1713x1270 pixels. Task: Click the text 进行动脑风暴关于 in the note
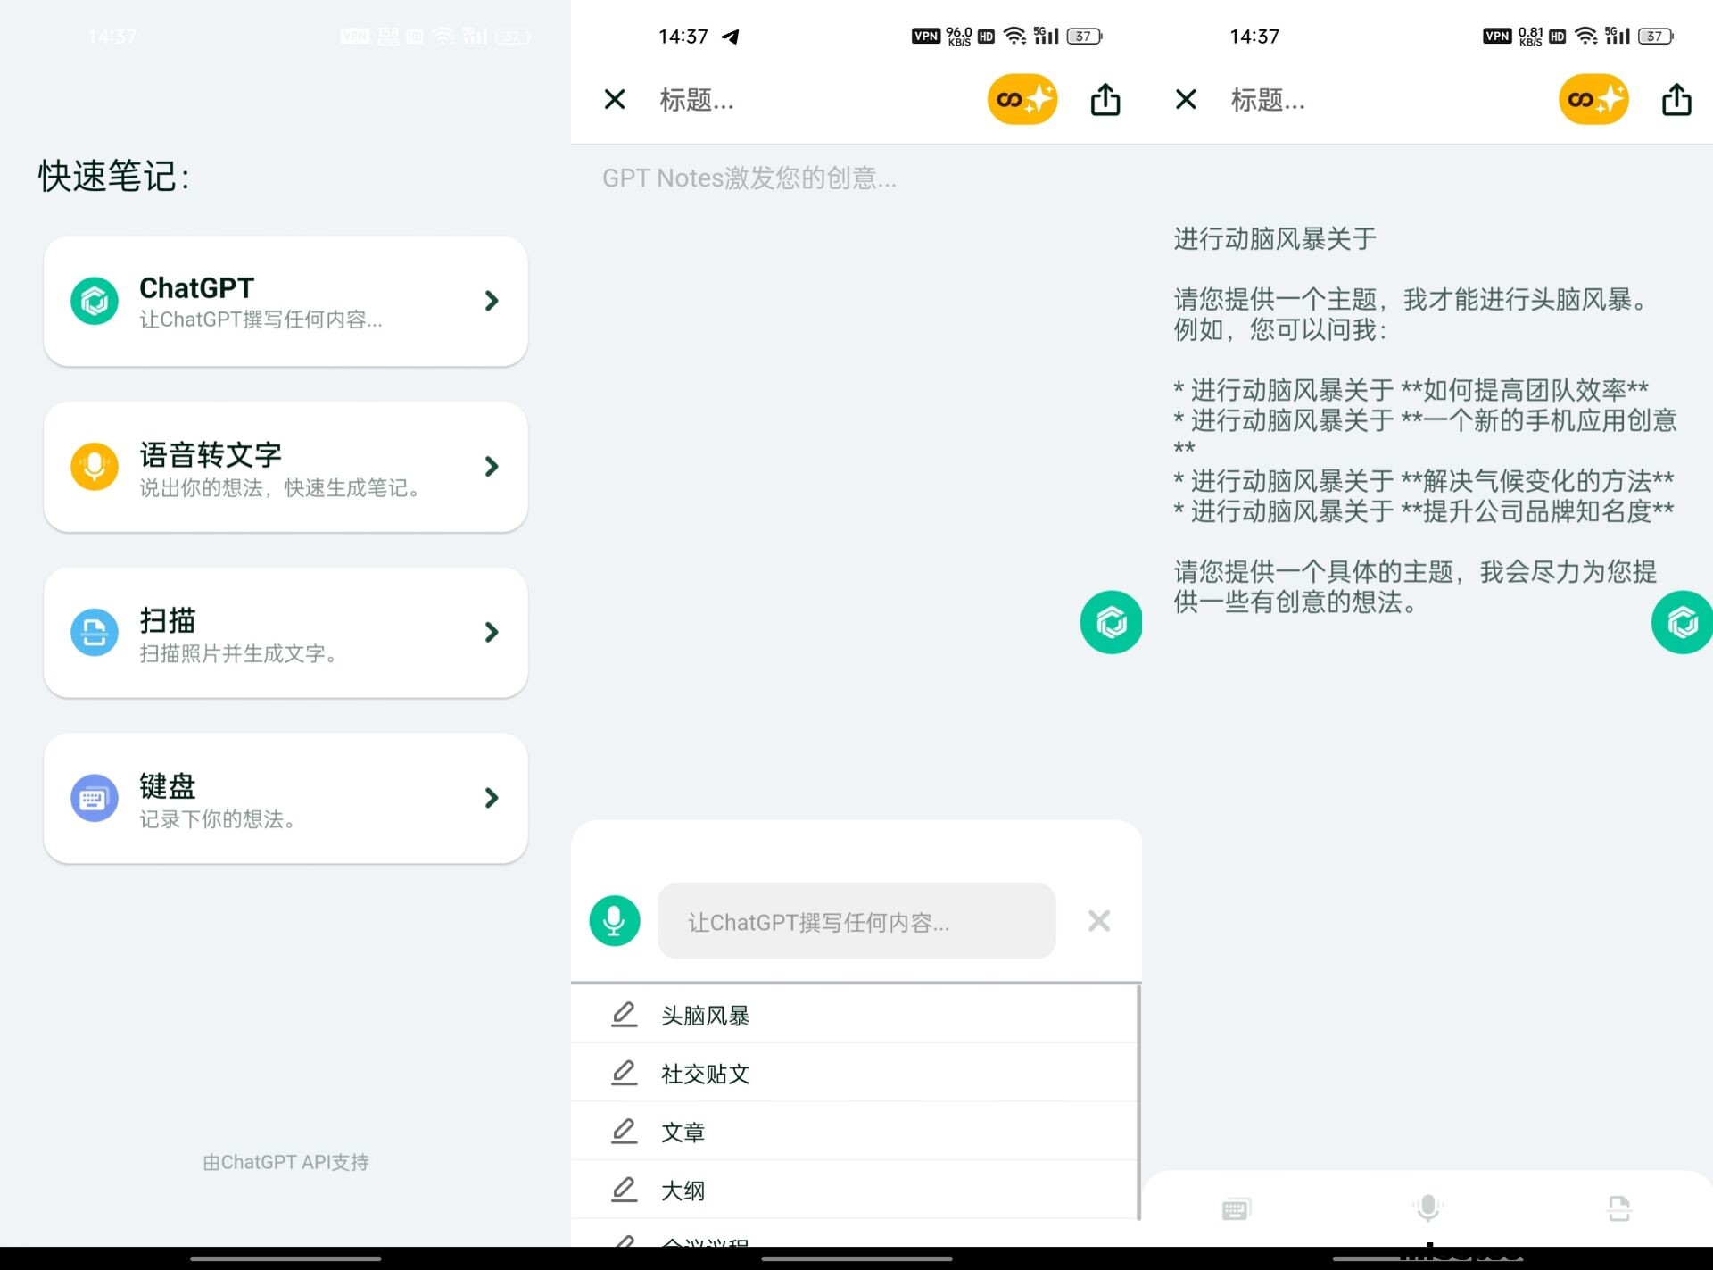(x=1275, y=239)
